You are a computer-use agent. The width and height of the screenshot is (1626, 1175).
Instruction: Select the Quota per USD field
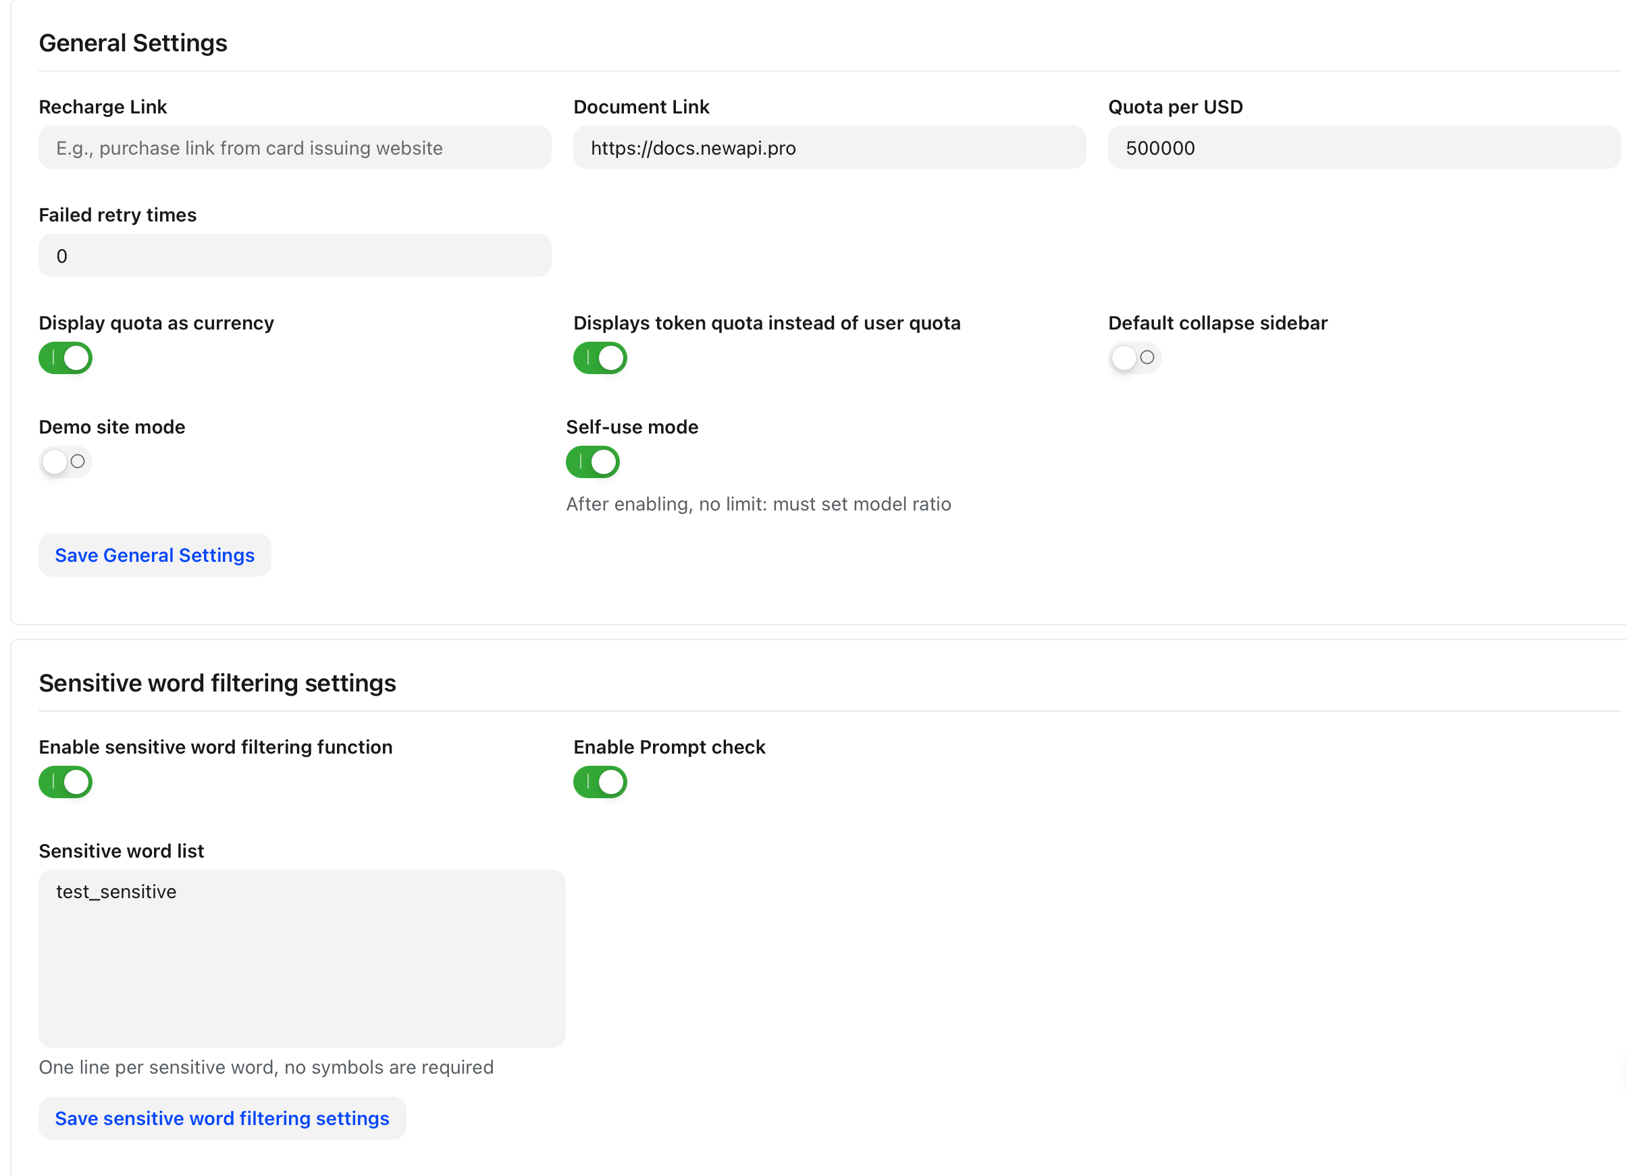(1364, 148)
